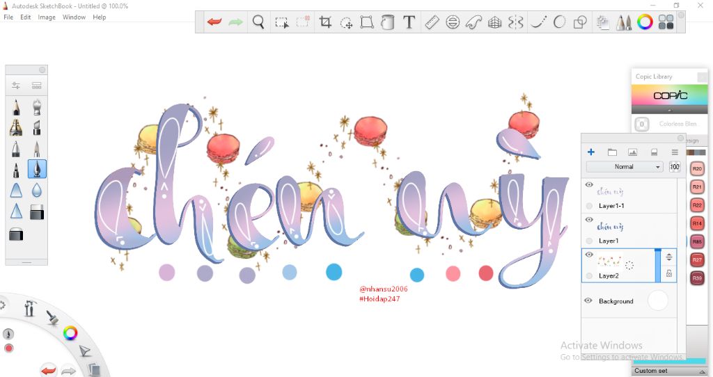This screenshot has height=377, width=713.
Task: Open the layer panel hamburger menu
Action: (x=675, y=152)
